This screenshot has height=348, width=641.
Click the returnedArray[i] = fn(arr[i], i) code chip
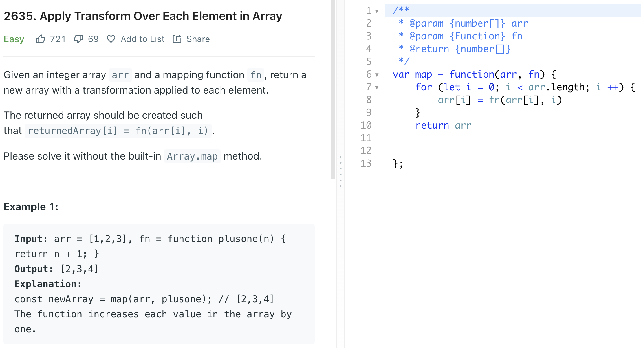point(118,131)
